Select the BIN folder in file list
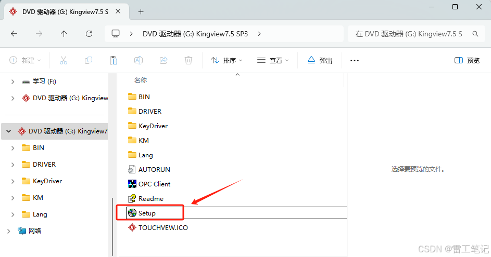Image resolution: width=491 pixels, height=257 pixels. point(139,97)
